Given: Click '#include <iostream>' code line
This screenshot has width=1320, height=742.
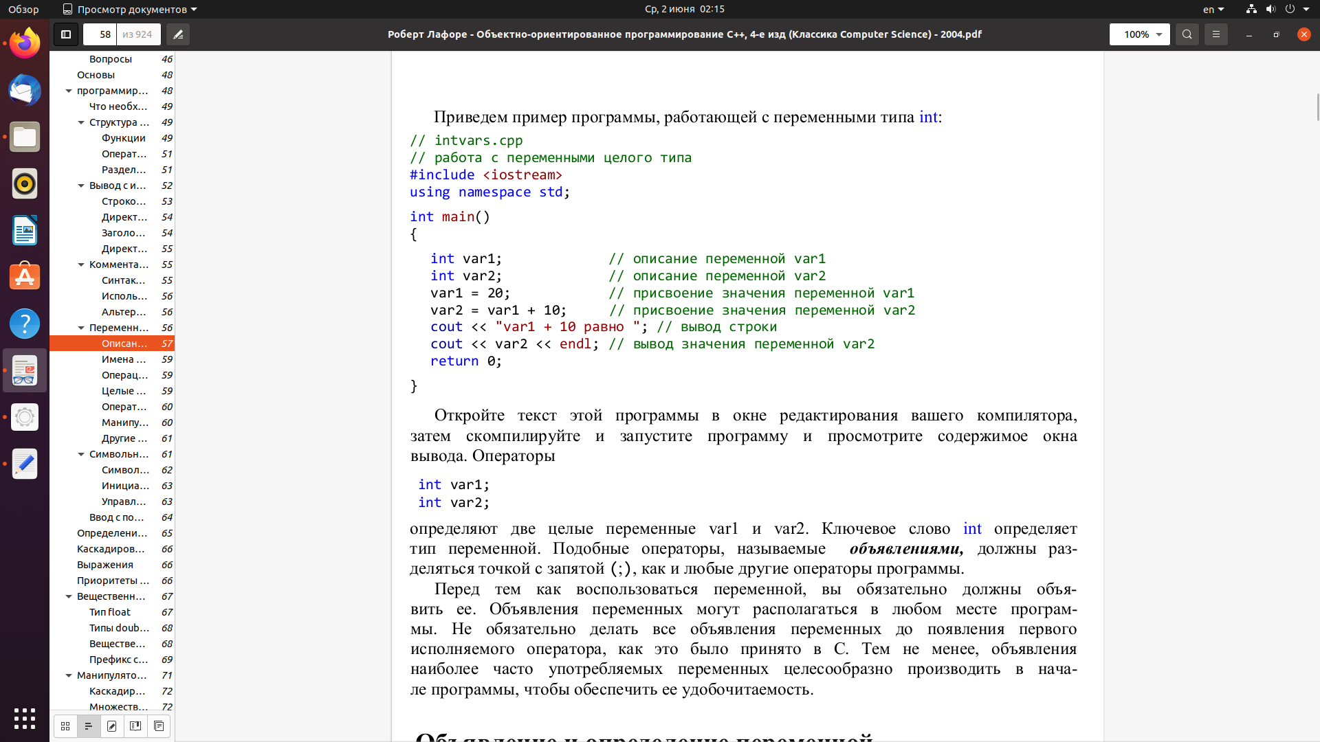Looking at the screenshot, I should [x=486, y=175].
